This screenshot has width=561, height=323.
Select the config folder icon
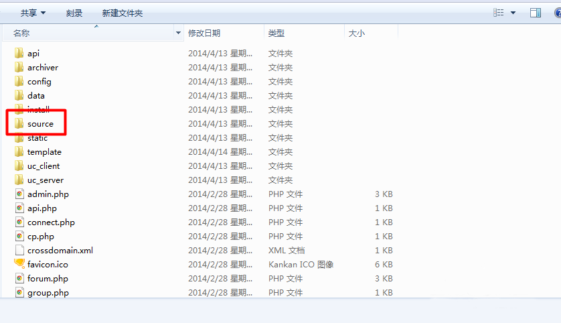click(19, 81)
